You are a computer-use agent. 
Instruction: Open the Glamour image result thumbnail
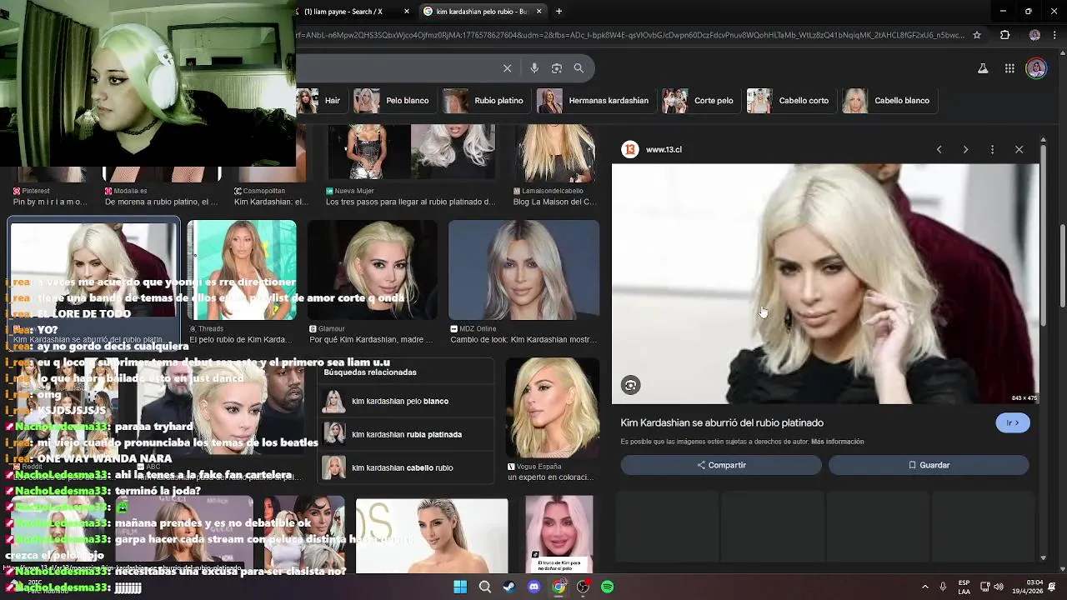click(x=372, y=270)
